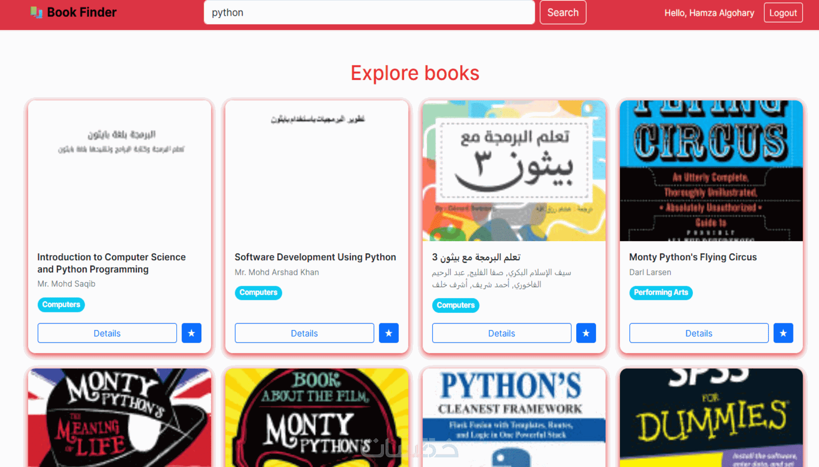Favorite the Arabic Python 3 book star

point(586,333)
